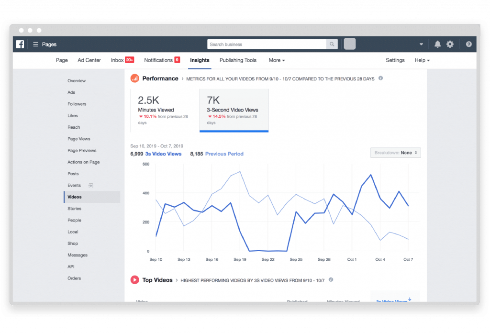Select the 3-Second Video Views metric card

coord(234,109)
